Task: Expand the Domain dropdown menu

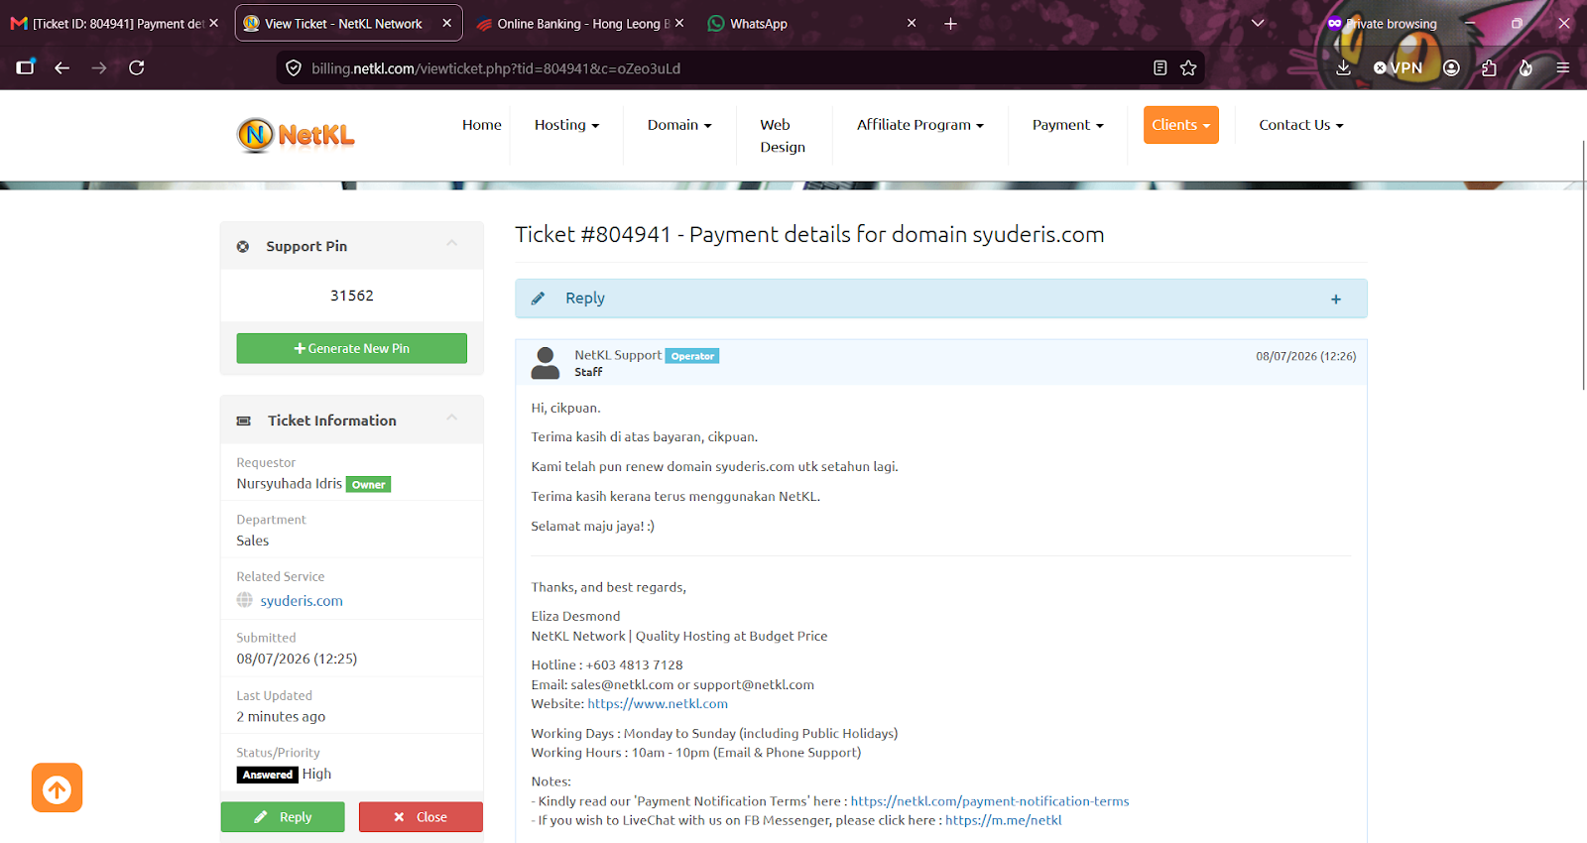Action: coord(679,125)
